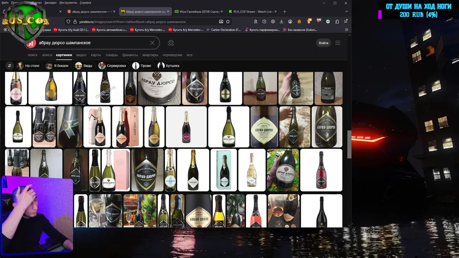This screenshot has width=459, height=258.
Task: Open the image filters settings icon
Action: pos(10,66)
